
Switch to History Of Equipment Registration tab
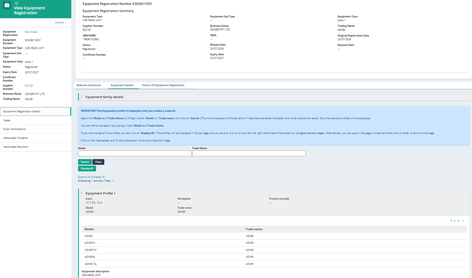[163, 85]
